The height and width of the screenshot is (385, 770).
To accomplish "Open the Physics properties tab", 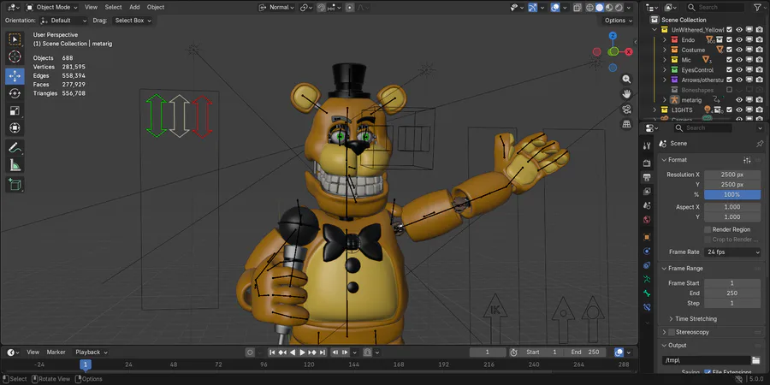I will pyautogui.click(x=648, y=252).
